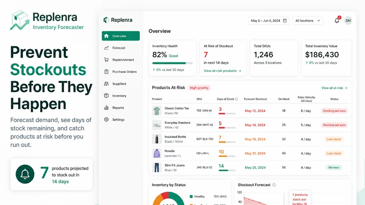The image size is (365, 205).
Task: Open notifications bell in top bar
Action: click(337, 20)
